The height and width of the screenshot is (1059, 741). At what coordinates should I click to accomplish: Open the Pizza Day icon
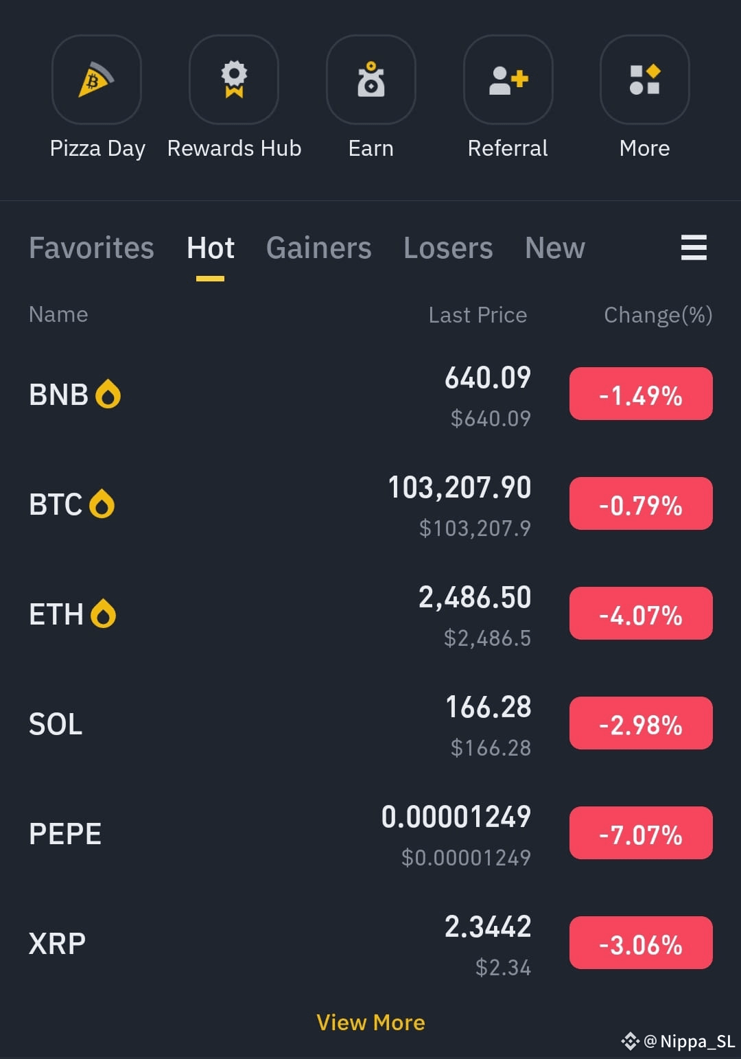(97, 80)
